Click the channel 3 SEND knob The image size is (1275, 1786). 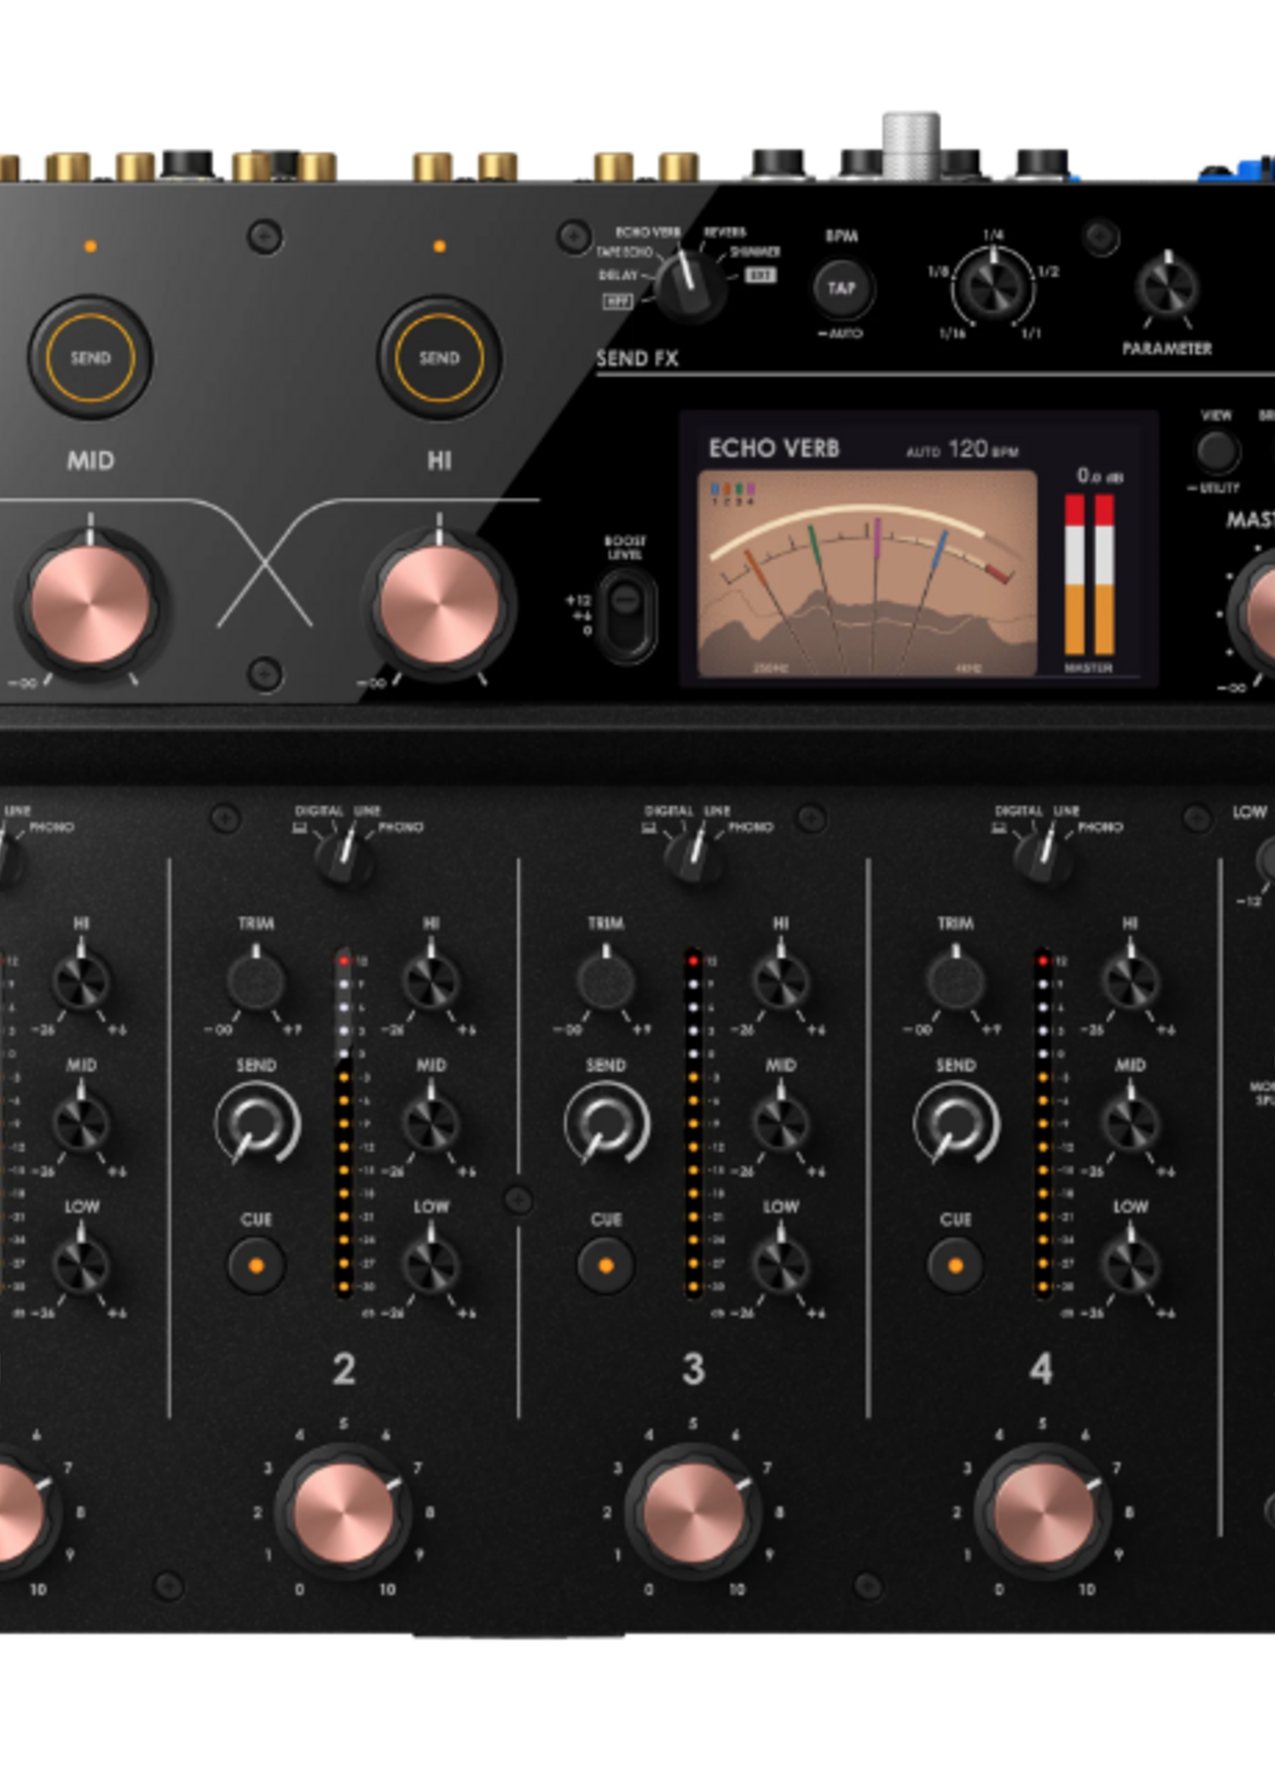click(x=606, y=1124)
